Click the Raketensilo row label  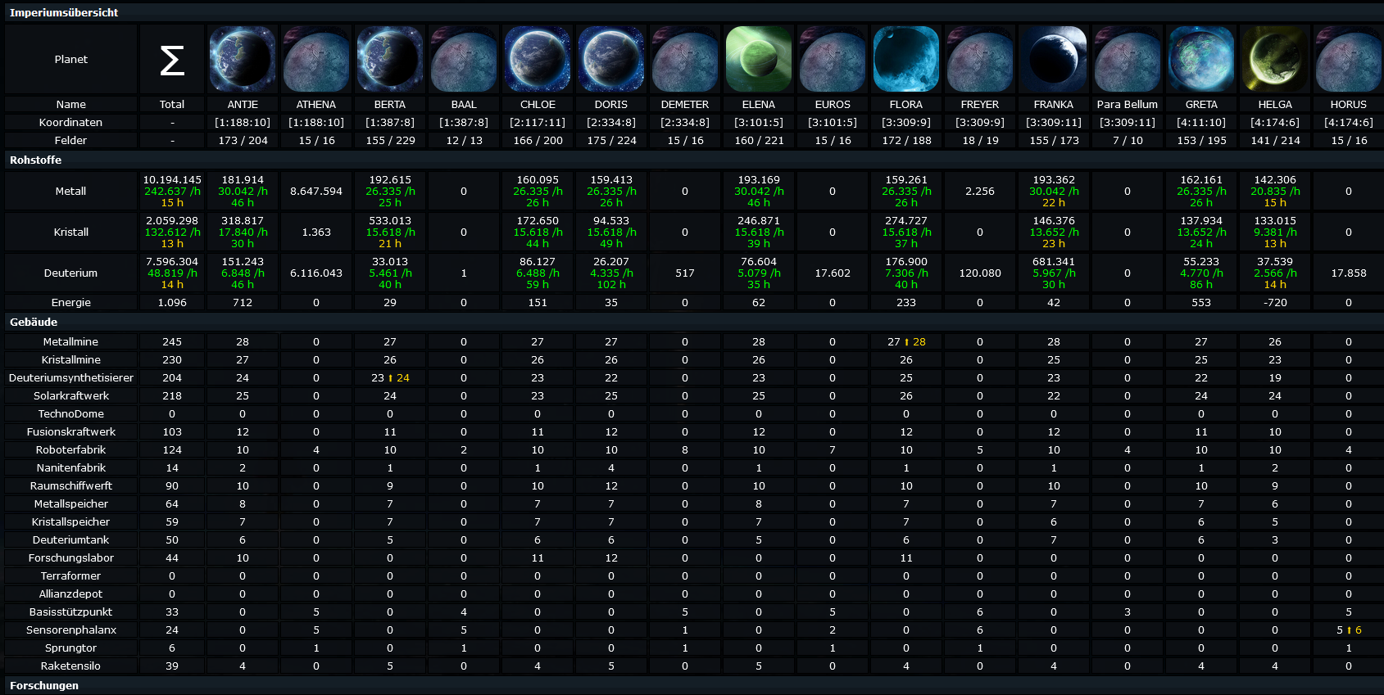(x=71, y=666)
